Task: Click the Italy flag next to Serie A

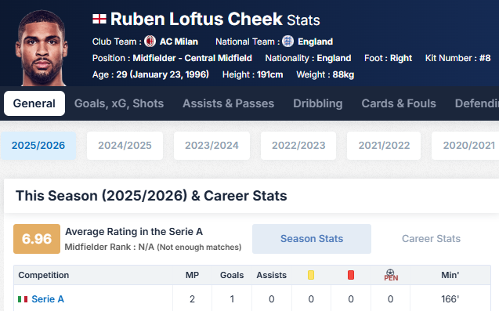Action: [23, 299]
